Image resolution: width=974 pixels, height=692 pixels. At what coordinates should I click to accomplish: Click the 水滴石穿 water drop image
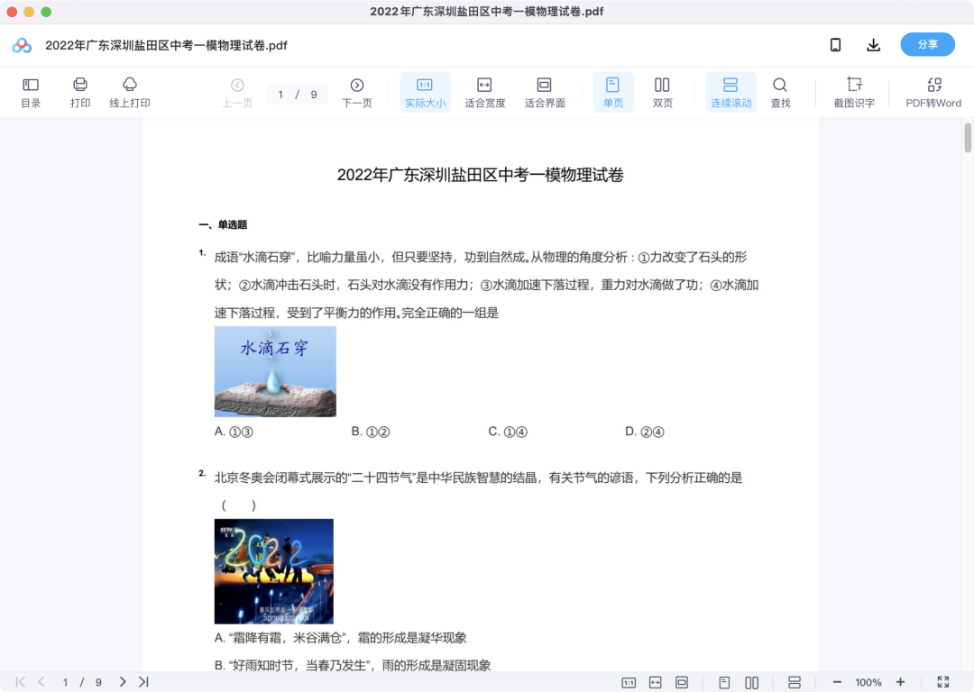click(x=275, y=372)
